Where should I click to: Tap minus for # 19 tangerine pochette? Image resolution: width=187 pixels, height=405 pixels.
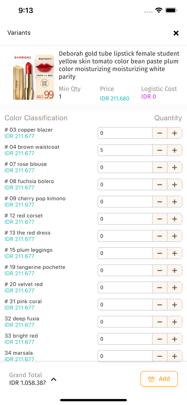point(159,271)
